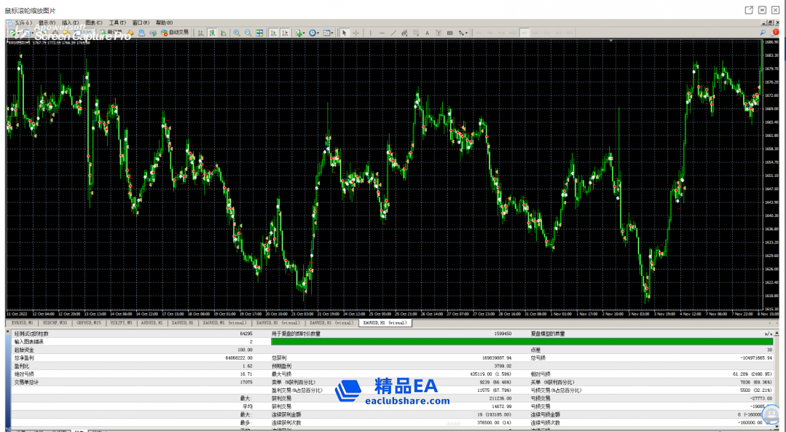Click the text label 'A' tool
786x432 pixels.
[427, 33]
